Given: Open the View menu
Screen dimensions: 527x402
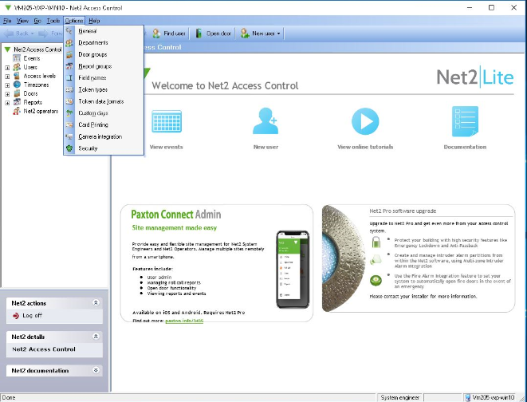Looking at the screenshot, I should pyautogui.click(x=22, y=21).
